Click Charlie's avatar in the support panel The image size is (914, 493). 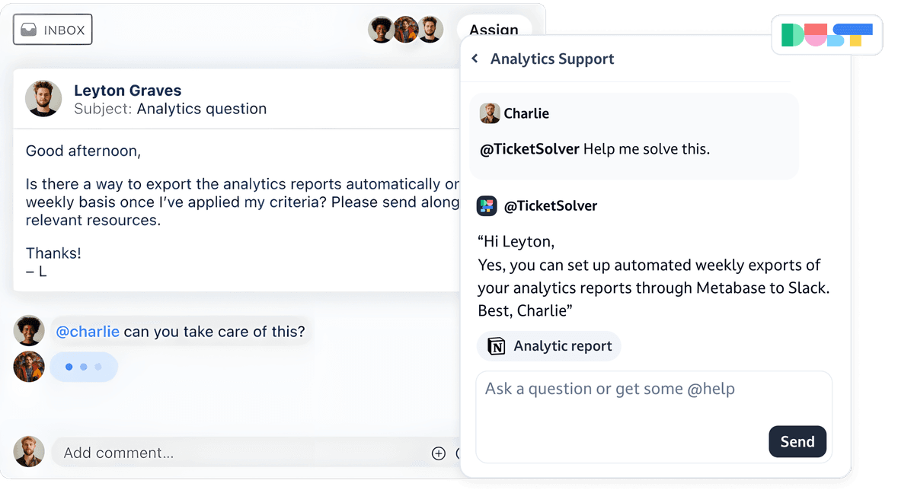coord(489,113)
